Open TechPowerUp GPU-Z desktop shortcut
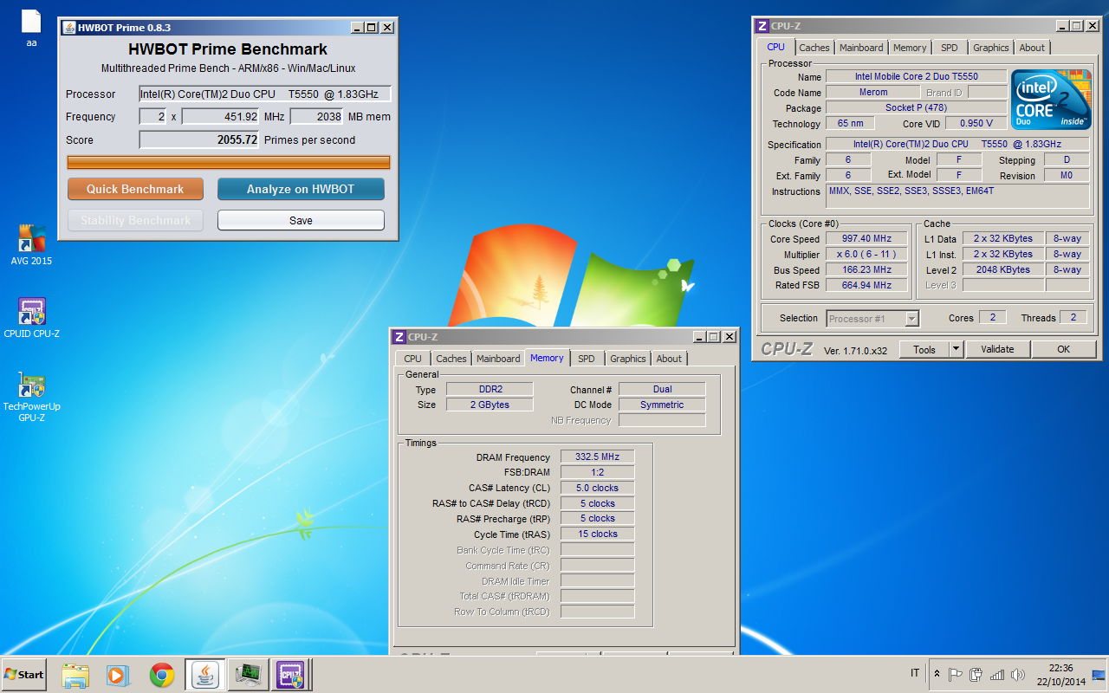 pyautogui.click(x=31, y=397)
